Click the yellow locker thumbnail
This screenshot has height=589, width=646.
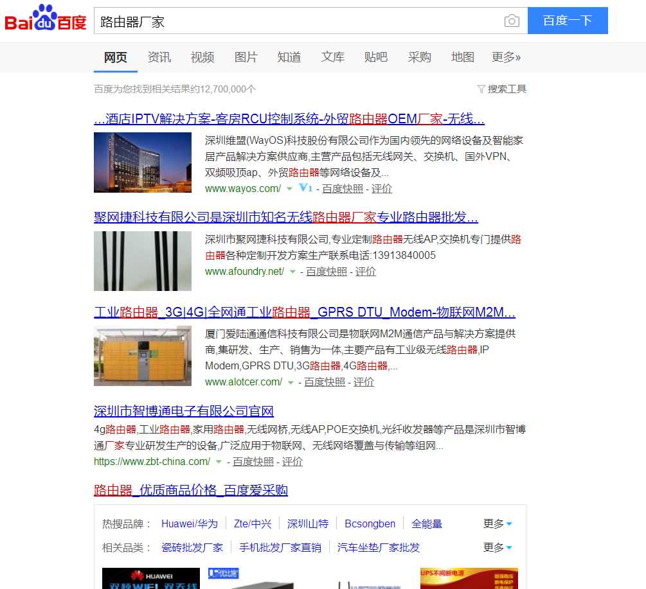143,356
